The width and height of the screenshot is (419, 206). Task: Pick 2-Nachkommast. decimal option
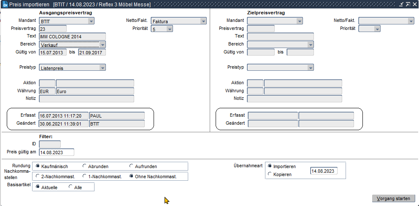click(x=38, y=177)
